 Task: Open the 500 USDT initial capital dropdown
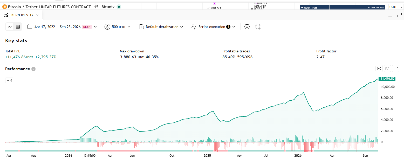coord(118,27)
